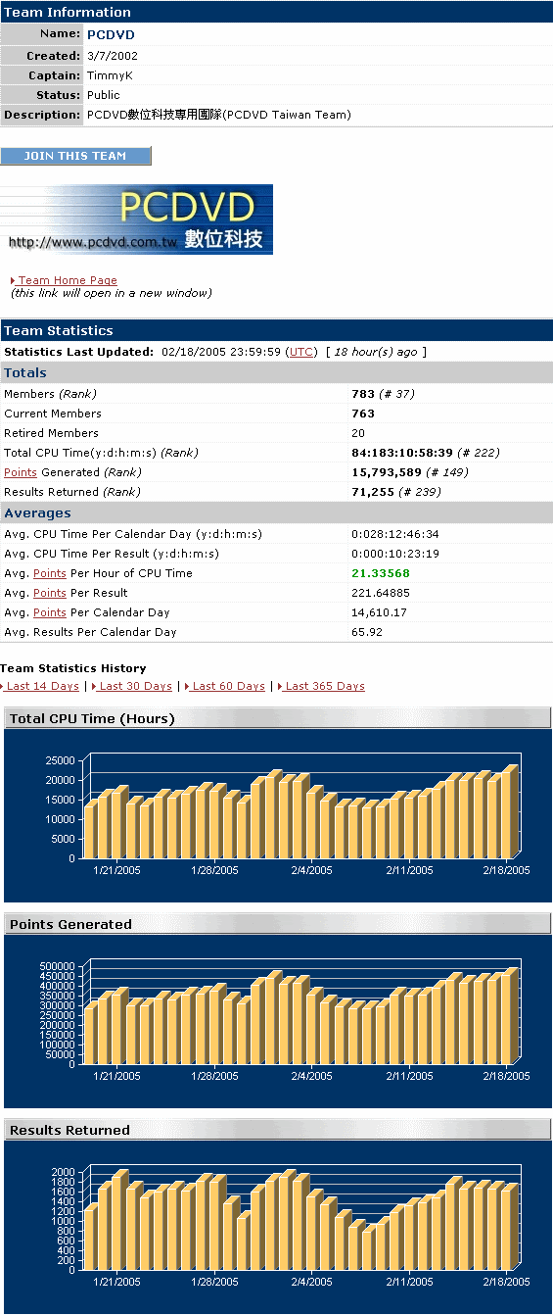The width and height of the screenshot is (553, 1315).
Task: Click the Team Statistics History heading
Action: coord(73,668)
